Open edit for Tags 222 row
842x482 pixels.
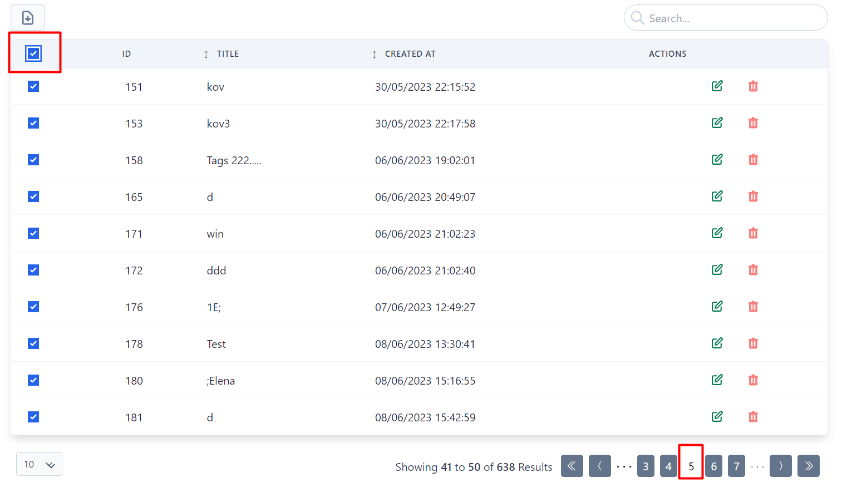[x=717, y=160]
